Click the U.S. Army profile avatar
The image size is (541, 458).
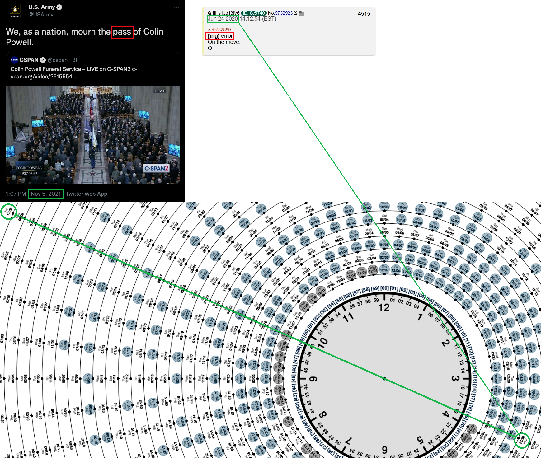(x=15, y=11)
